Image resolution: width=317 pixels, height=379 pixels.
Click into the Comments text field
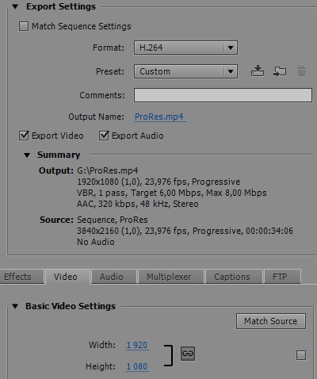pos(223,95)
